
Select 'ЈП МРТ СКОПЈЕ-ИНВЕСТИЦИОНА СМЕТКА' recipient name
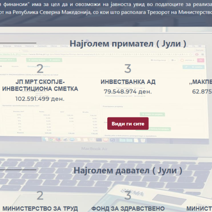tap(40, 85)
